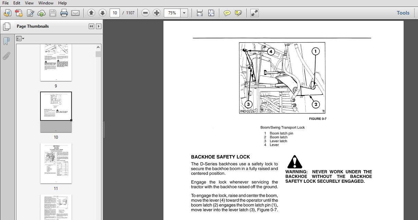Open the Page Thumbnails pane icon
Image resolution: width=418 pixels, height=220 pixels.
click(x=7, y=27)
